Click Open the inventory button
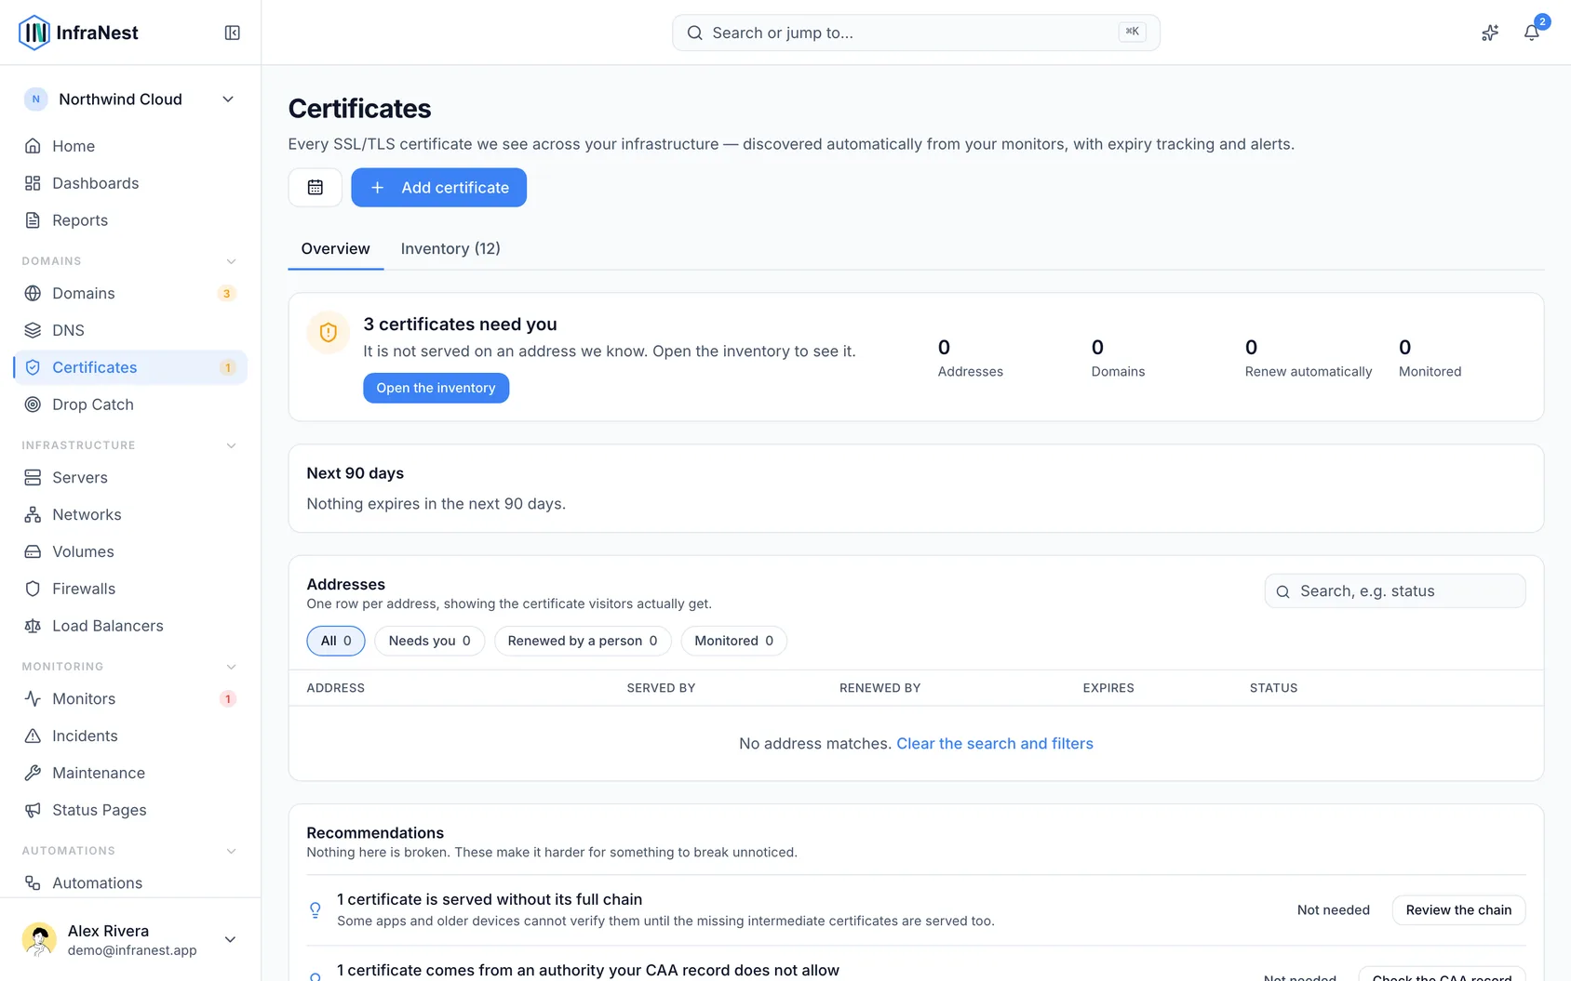 [436, 388]
